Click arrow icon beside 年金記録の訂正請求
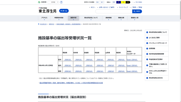 click(147, 59)
